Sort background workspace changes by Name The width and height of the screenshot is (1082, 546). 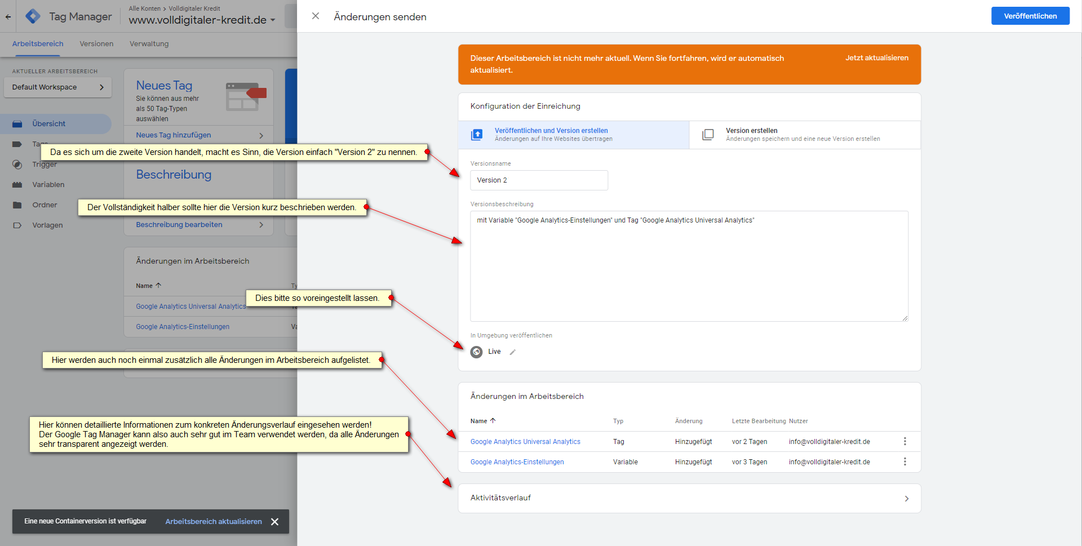[149, 286]
